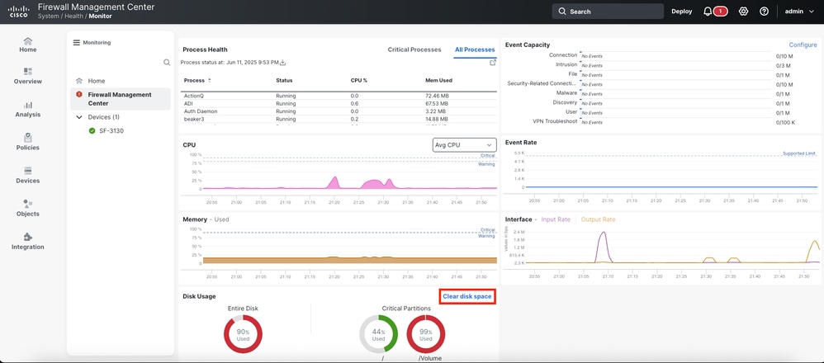Open the settings gear icon
Viewport: 824px width, 363px height.
pos(743,12)
